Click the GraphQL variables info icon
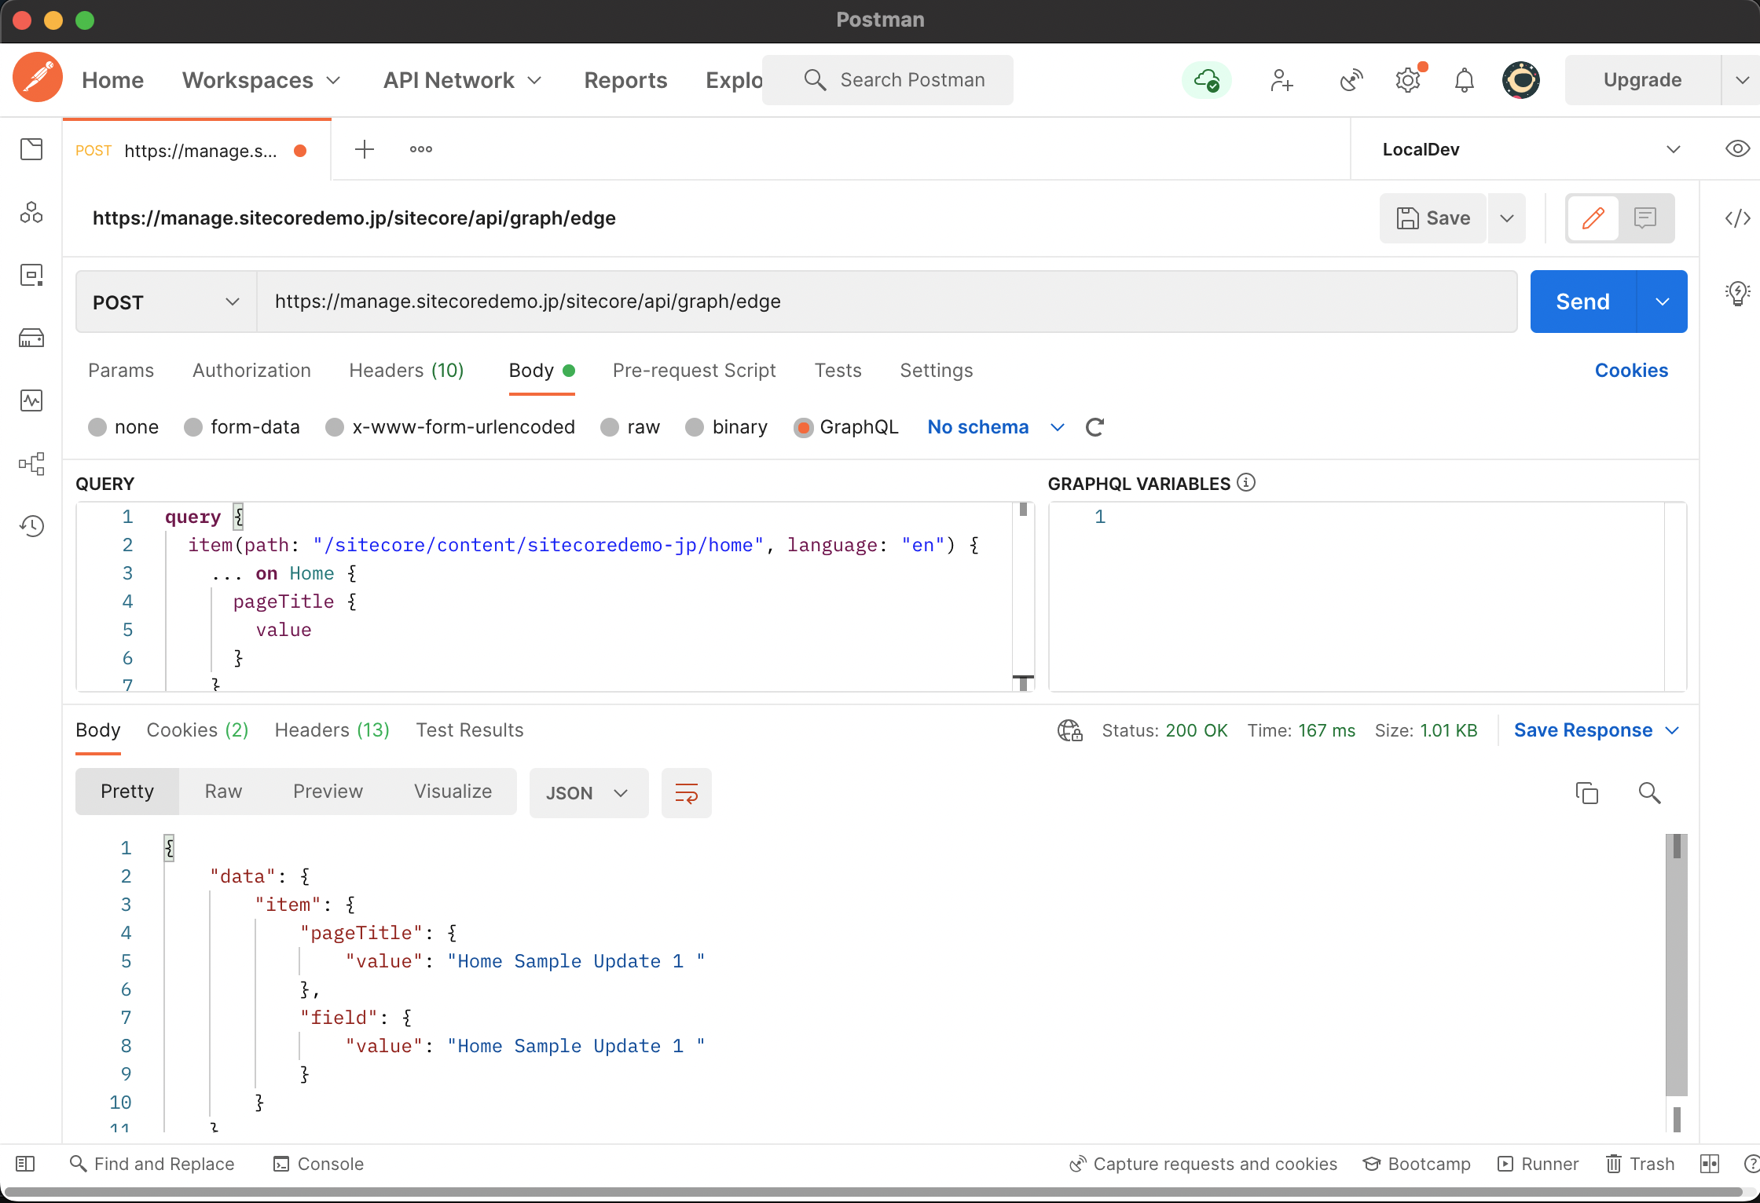 [x=1246, y=482]
